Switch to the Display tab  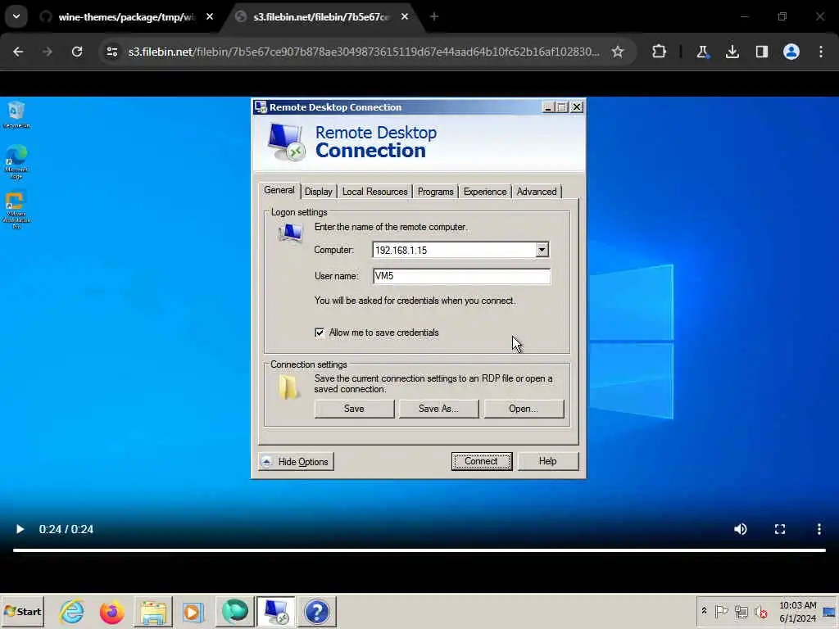click(x=319, y=192)
